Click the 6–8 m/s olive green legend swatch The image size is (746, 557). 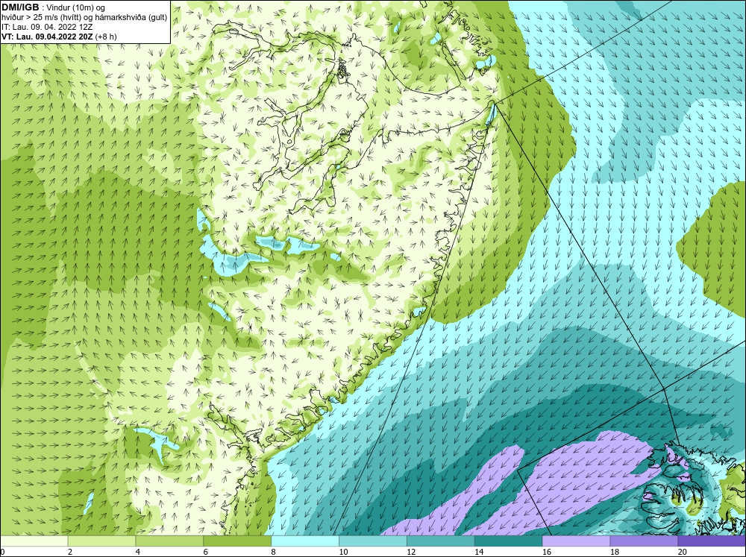coord(237,541)
